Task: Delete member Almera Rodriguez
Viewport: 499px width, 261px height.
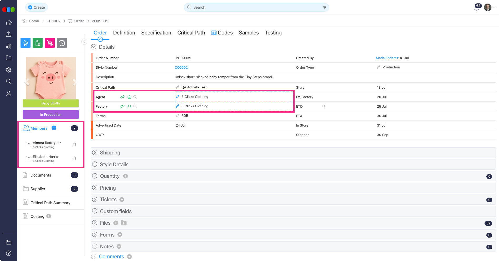Action: click(74, 144)
